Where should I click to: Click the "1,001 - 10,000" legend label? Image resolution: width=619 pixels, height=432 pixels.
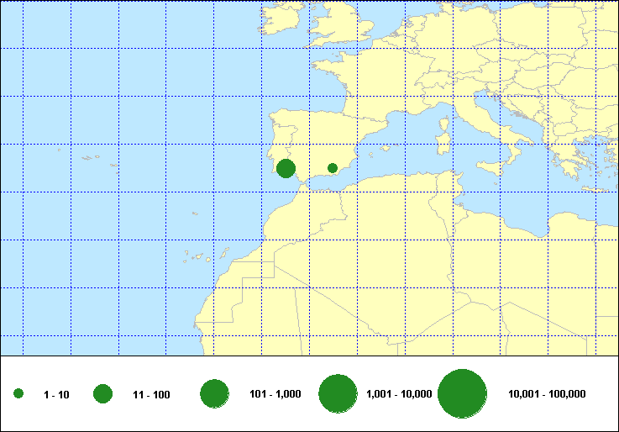tap(399, 395)
